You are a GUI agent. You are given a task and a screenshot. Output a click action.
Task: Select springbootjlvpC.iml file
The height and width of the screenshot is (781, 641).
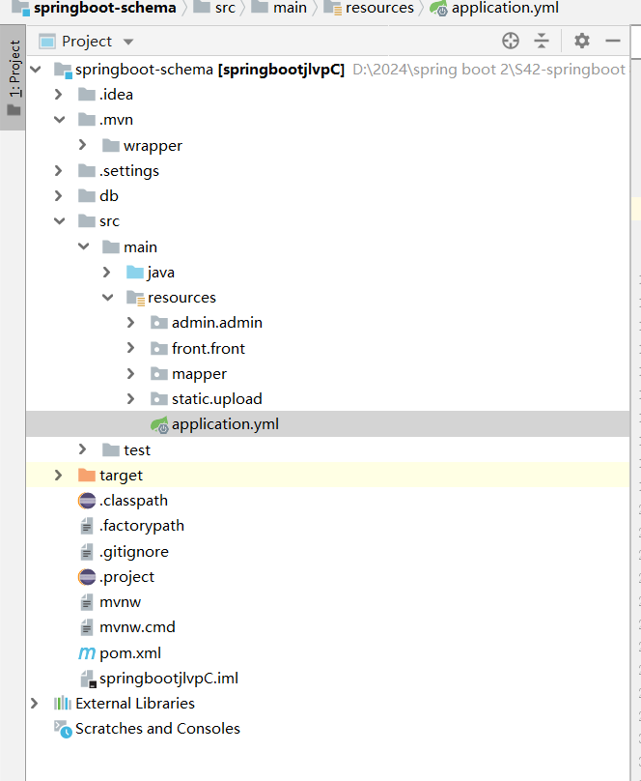pos(168,678)
